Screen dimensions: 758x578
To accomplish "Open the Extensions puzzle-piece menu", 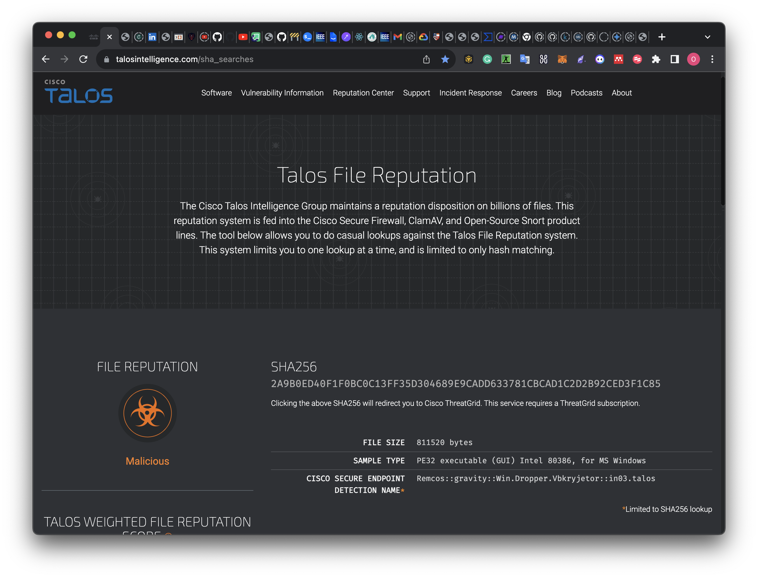I will tap(656, 59).
